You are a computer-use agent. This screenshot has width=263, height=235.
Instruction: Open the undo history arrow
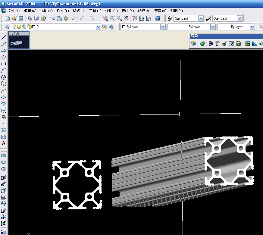click(88, 18)
